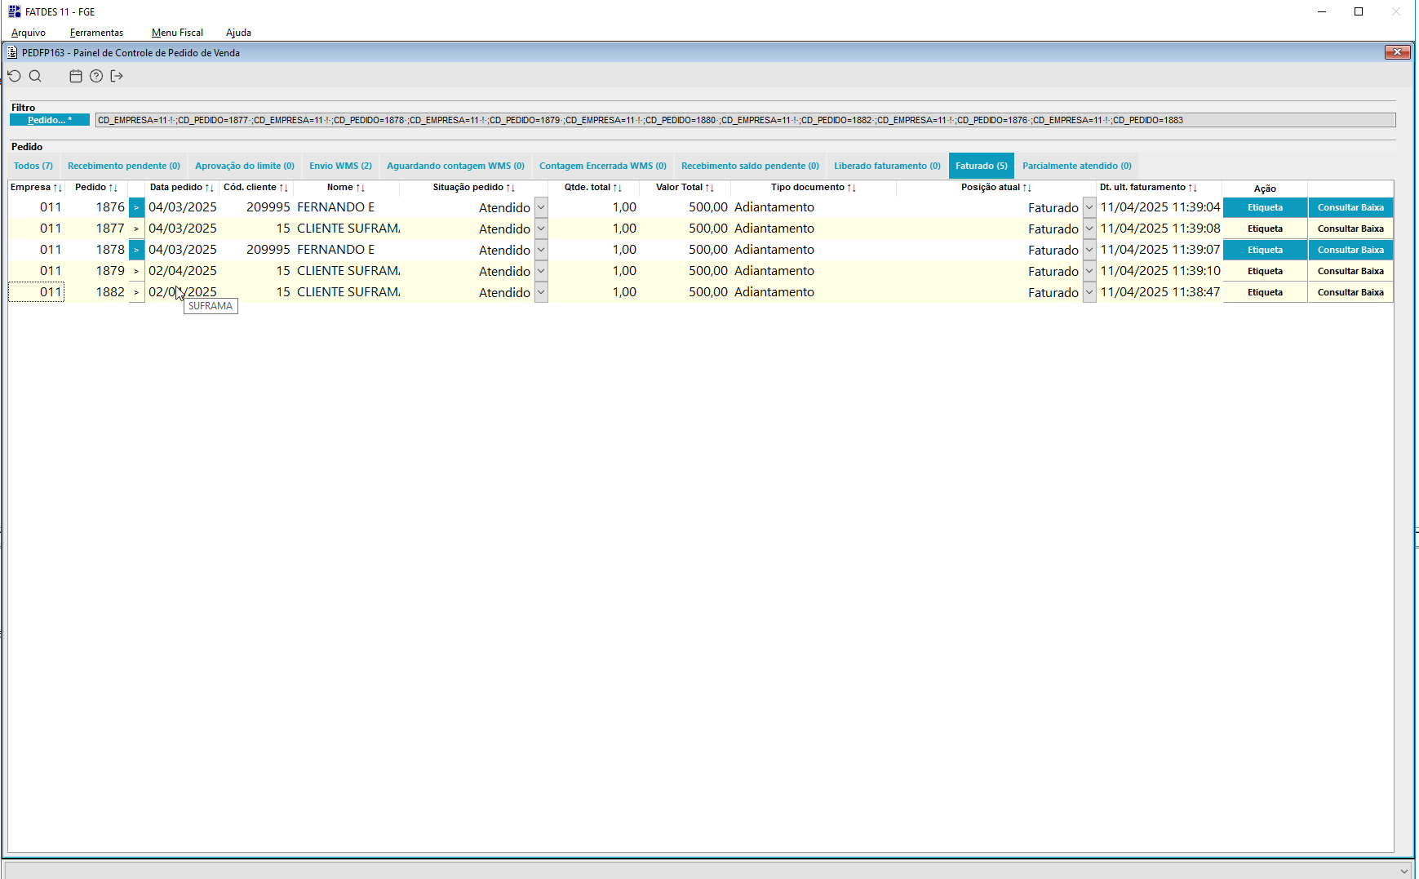
Task: Sort by the Pedido column header
Action: point(96,188)
